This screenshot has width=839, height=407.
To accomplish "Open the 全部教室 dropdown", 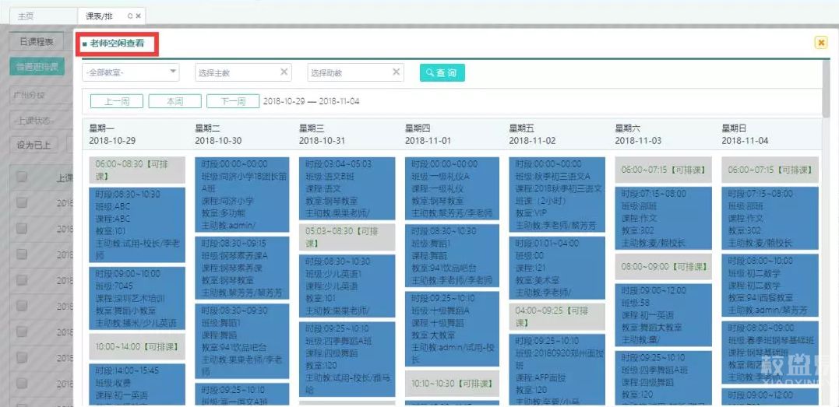I will (x=131, y=72).
